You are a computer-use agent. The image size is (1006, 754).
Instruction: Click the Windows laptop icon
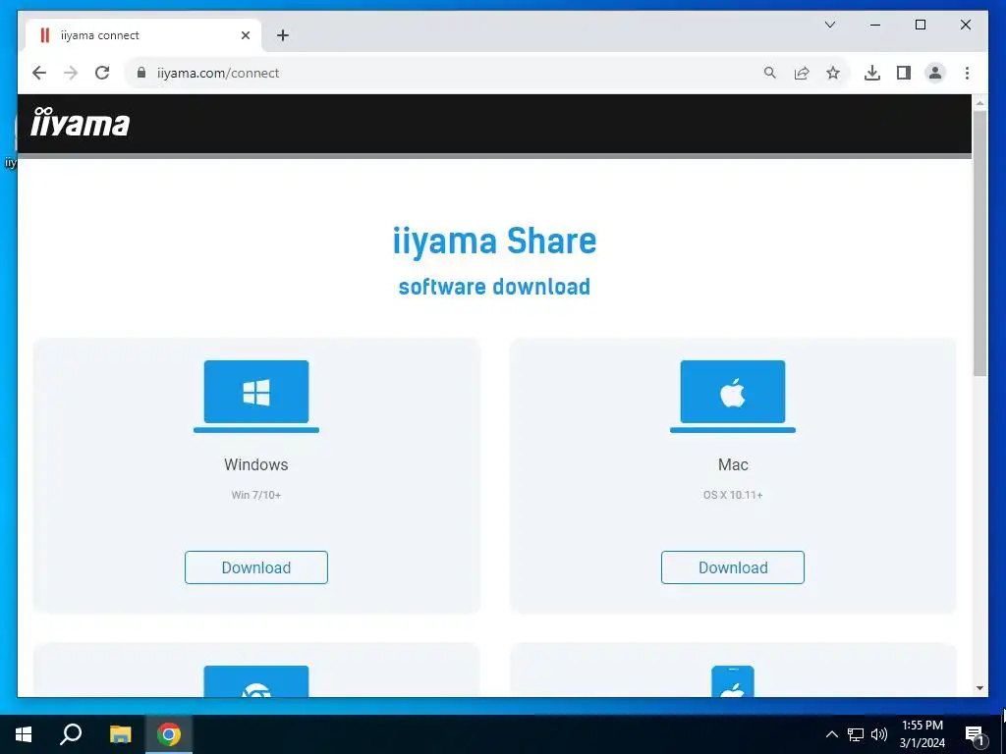[256, 397]
